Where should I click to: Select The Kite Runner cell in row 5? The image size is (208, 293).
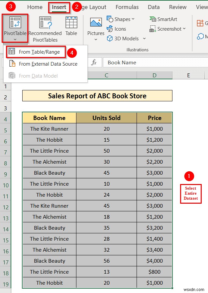point(50,129)
